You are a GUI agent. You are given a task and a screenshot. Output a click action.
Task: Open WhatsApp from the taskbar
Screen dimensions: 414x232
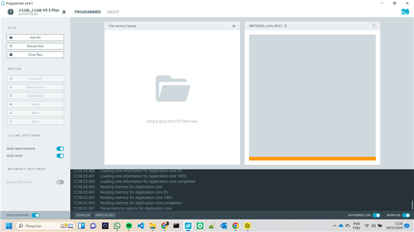point(117,226)
